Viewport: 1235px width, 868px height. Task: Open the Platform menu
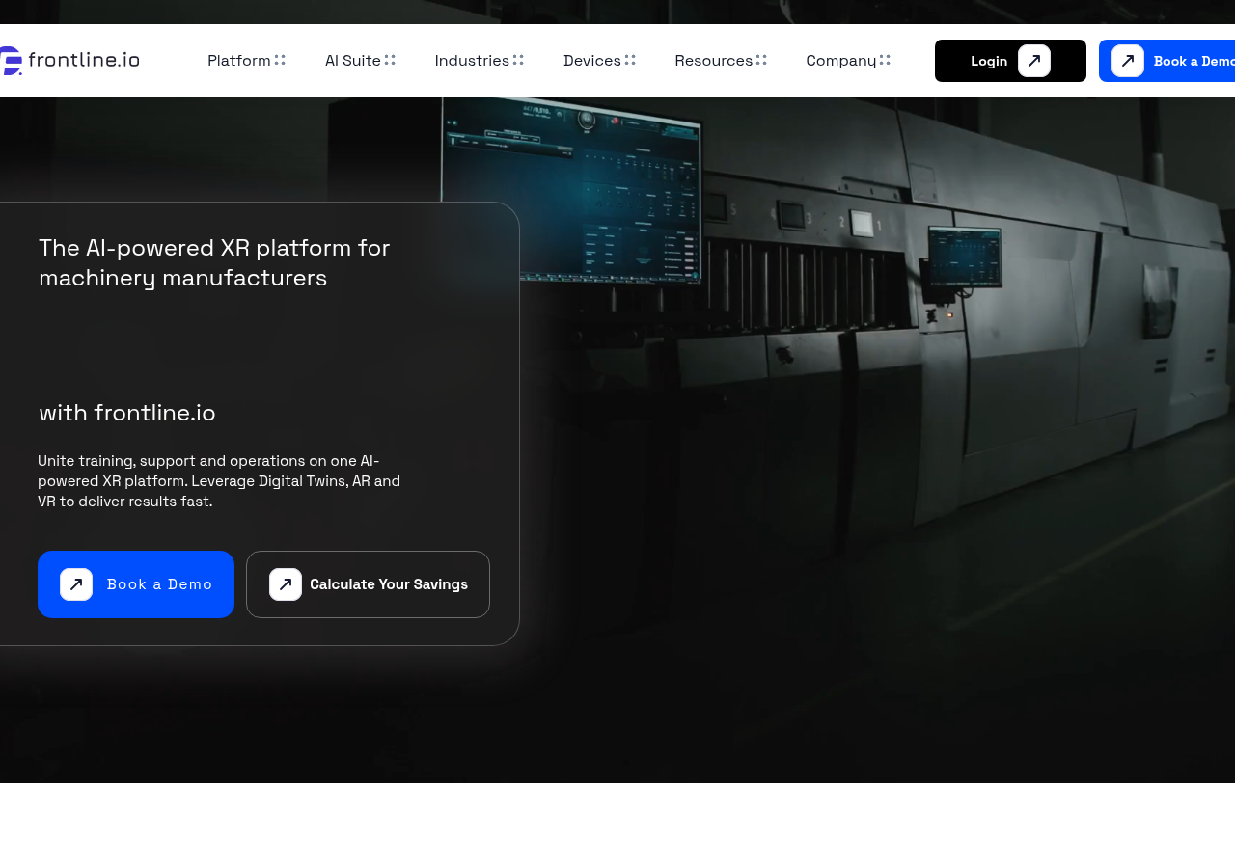239,61
